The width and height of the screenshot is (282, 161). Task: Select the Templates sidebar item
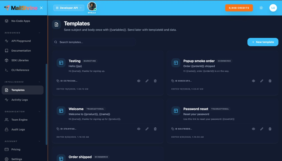click(x=23, y=90)
